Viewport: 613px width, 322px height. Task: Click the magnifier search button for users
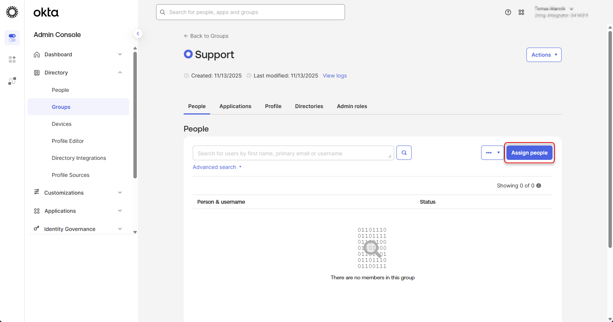click(404, 153)
